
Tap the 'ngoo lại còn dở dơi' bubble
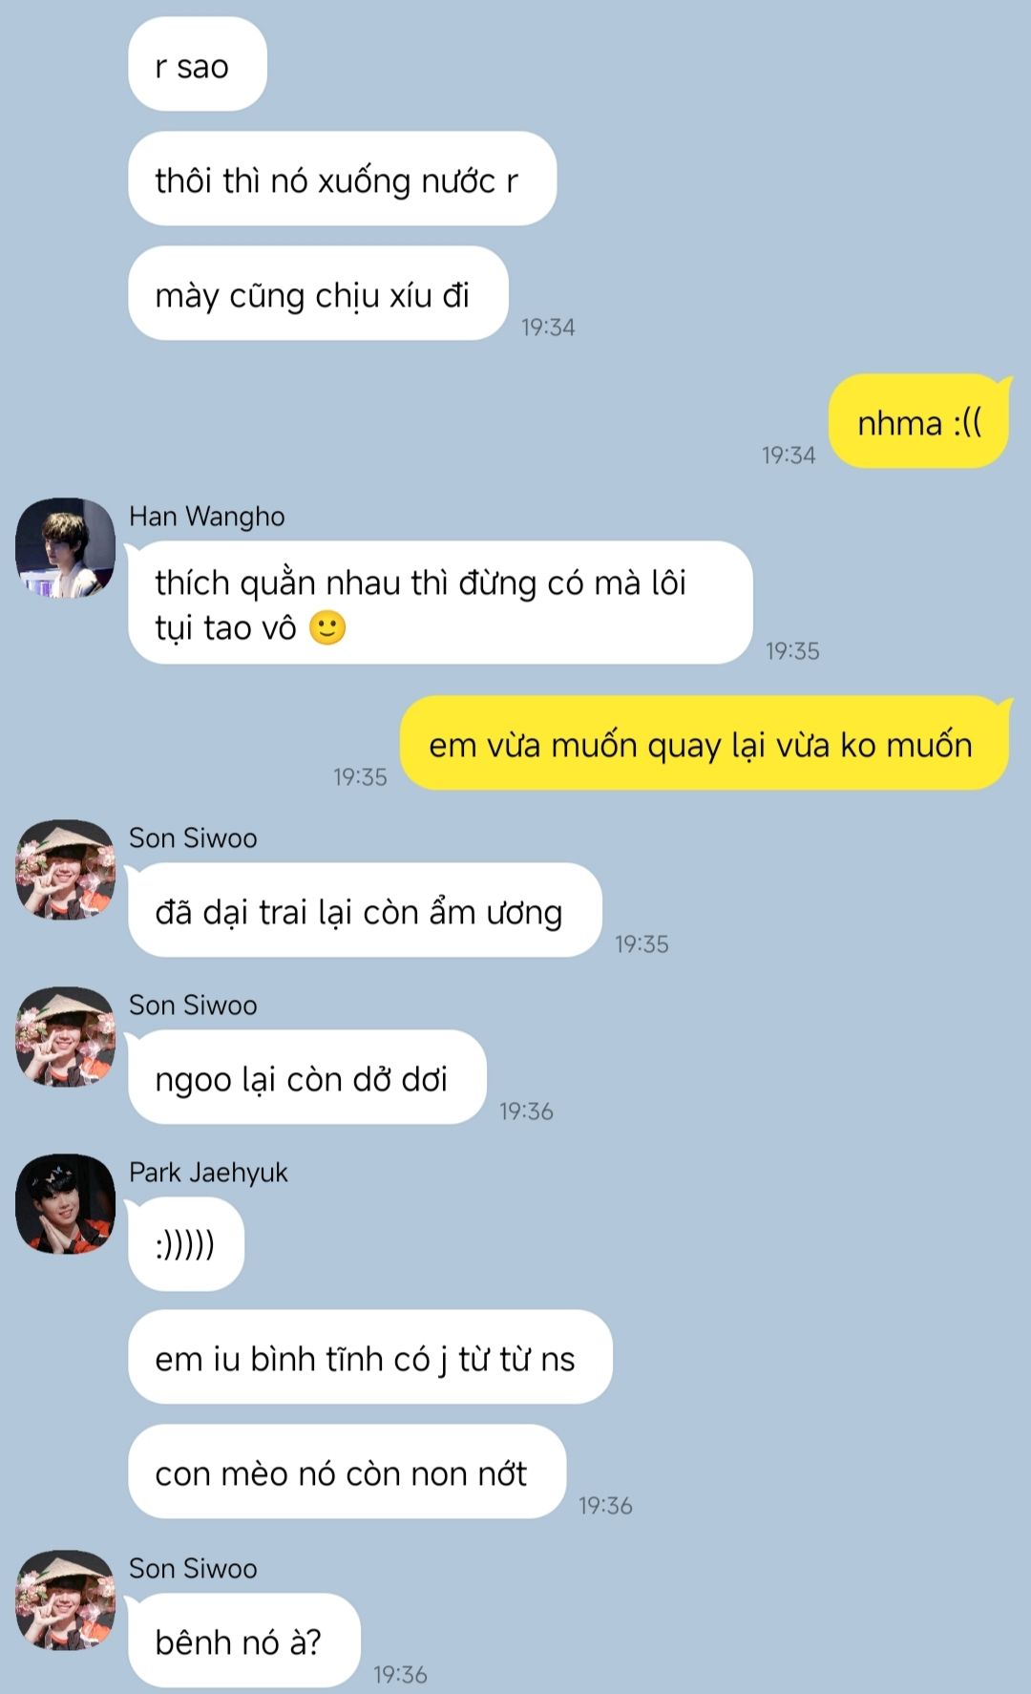point(307,1077)
